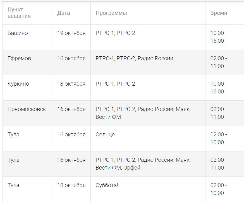This screenshot has height=203, width=244.
Task: Click the Солнце row's 02:00 - 10:00 time
Action: coord(219,139)
